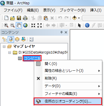104x106 pixels.
Task: Click the New map document icon
Action: pyautogui.click(x=7, y=18)
